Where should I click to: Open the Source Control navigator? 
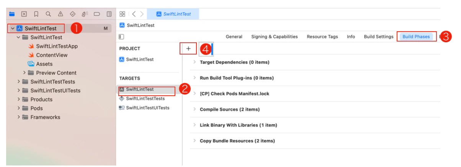pos(24,14)
